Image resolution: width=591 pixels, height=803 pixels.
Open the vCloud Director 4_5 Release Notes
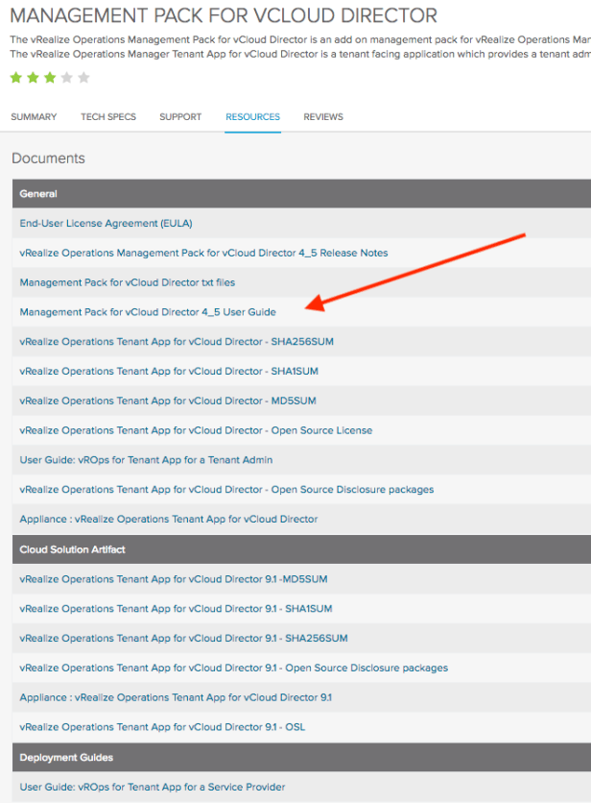point(203,254)
